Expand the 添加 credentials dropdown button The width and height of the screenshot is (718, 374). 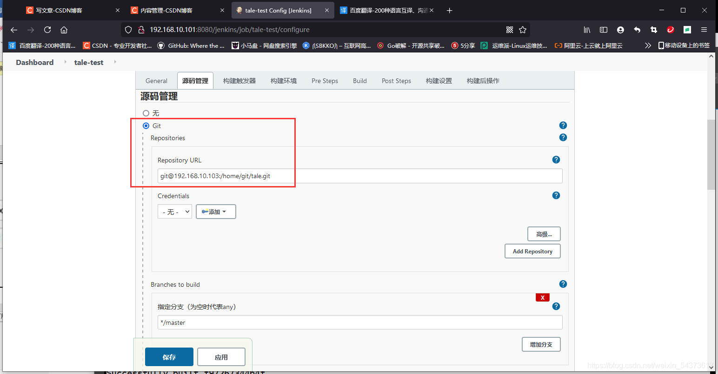tap(216, 212)
